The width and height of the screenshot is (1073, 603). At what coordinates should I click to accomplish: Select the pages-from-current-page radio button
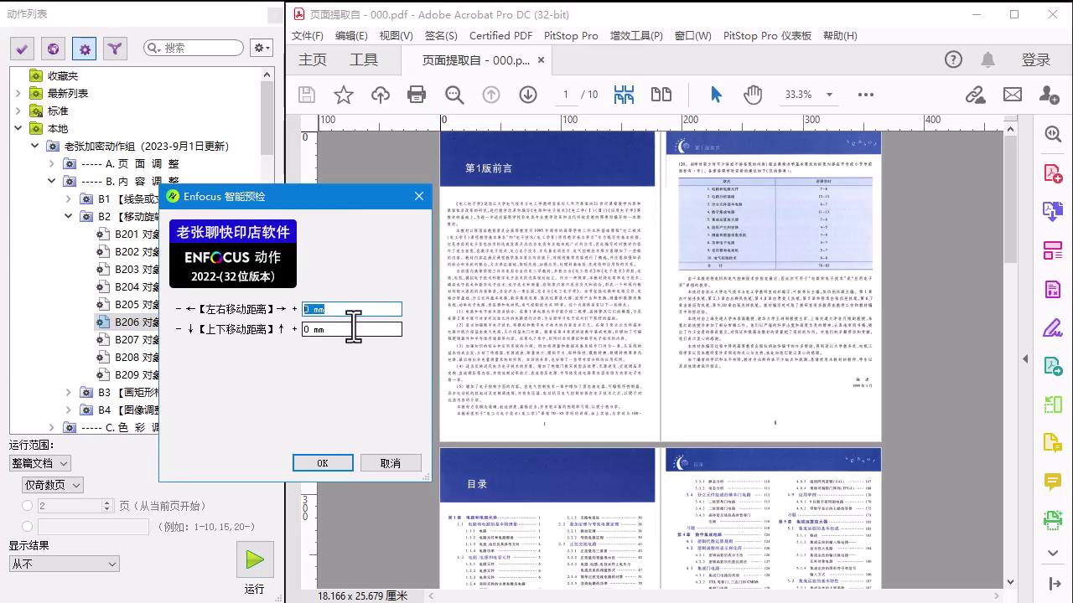(28, 506)
